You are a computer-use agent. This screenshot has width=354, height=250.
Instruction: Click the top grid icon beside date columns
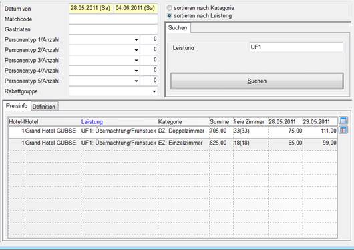tap(343, 121)
